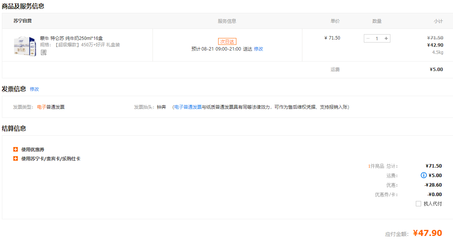Click the 苏宁自营 seller heading

pyautogui.click(x=22, y=21)
